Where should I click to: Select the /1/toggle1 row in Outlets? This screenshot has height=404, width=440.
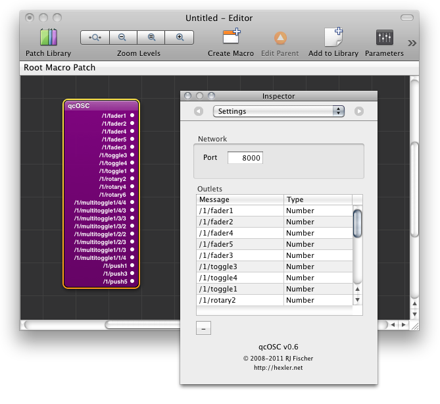coord(274,289)
